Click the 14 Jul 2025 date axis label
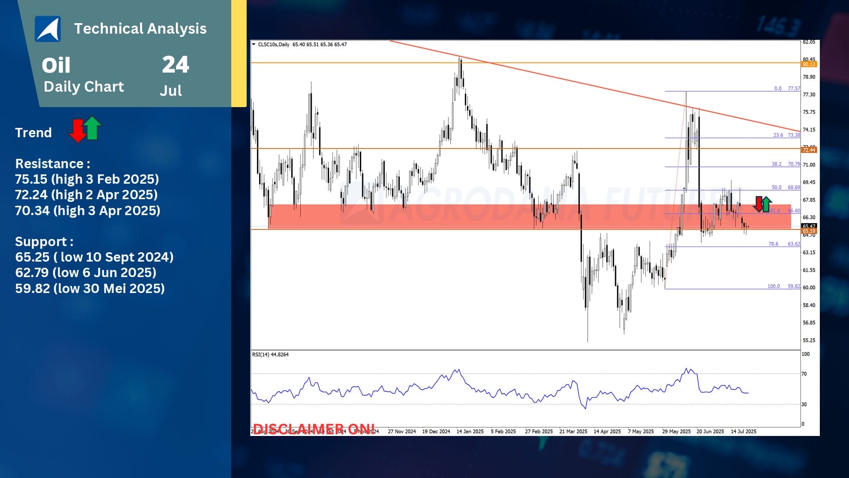849x478 pixels. click(x=743, y=431)
